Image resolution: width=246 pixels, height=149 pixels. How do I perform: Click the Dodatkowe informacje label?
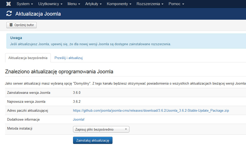[x=23, y=119]
